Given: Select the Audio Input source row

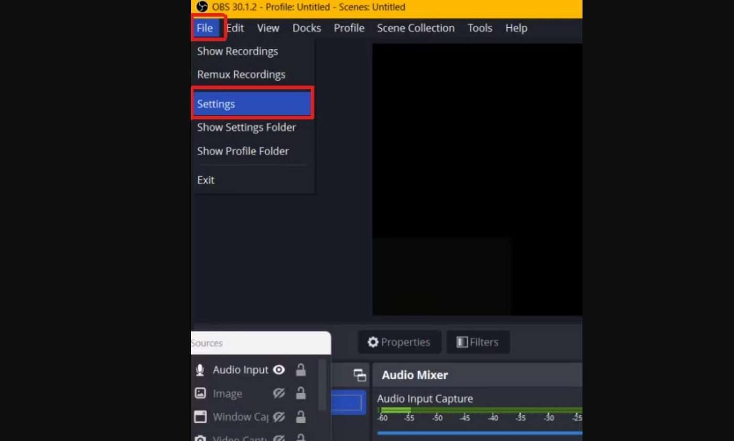Looking at the screenshot, I should [254, 370].
